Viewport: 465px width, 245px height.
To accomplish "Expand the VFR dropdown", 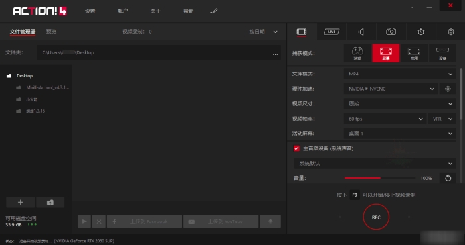I will [442, 119].
